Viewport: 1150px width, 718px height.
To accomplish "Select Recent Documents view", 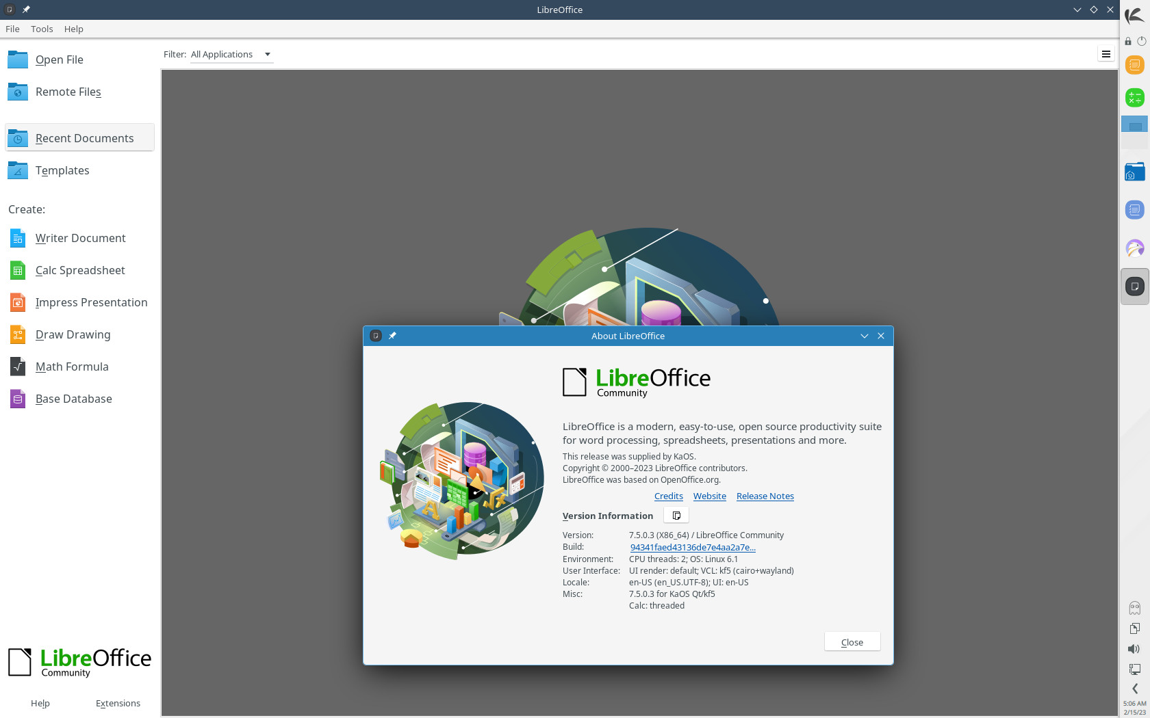I will tap(79, 138).
